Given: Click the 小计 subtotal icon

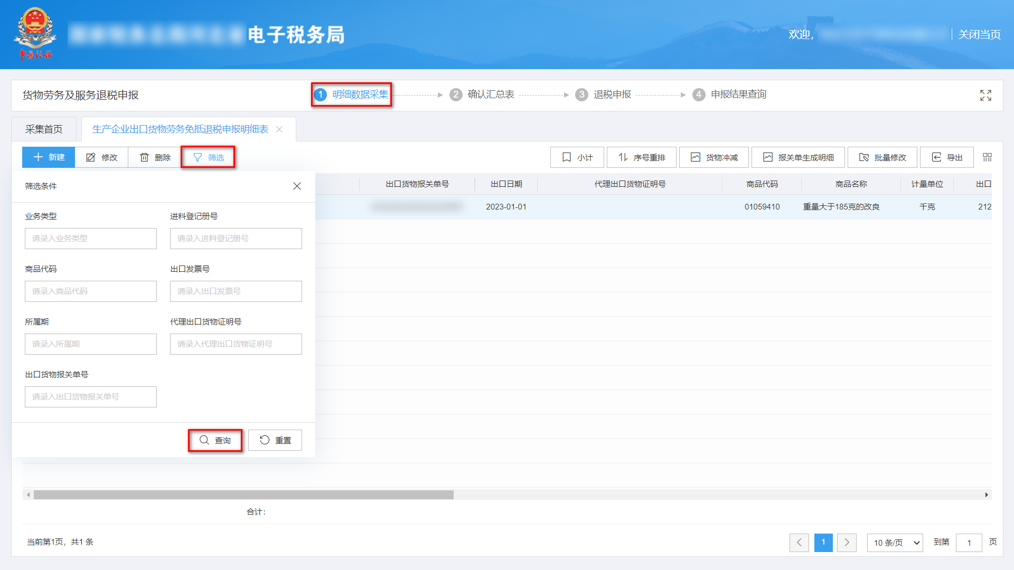Looking at the screenshot, I should [x=577, y=157].
